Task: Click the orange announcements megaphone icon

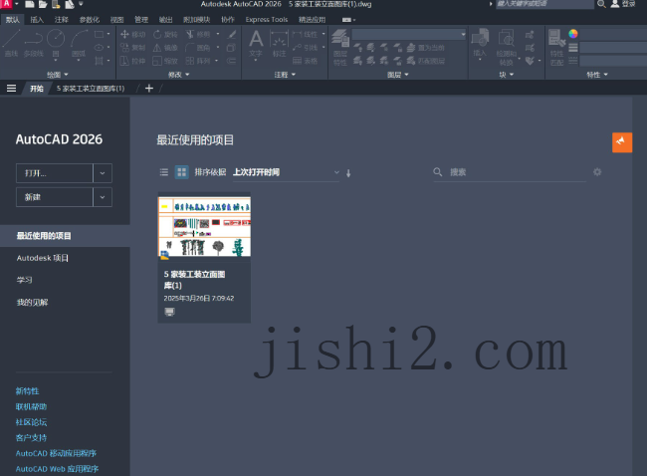Action: (622, 142)
